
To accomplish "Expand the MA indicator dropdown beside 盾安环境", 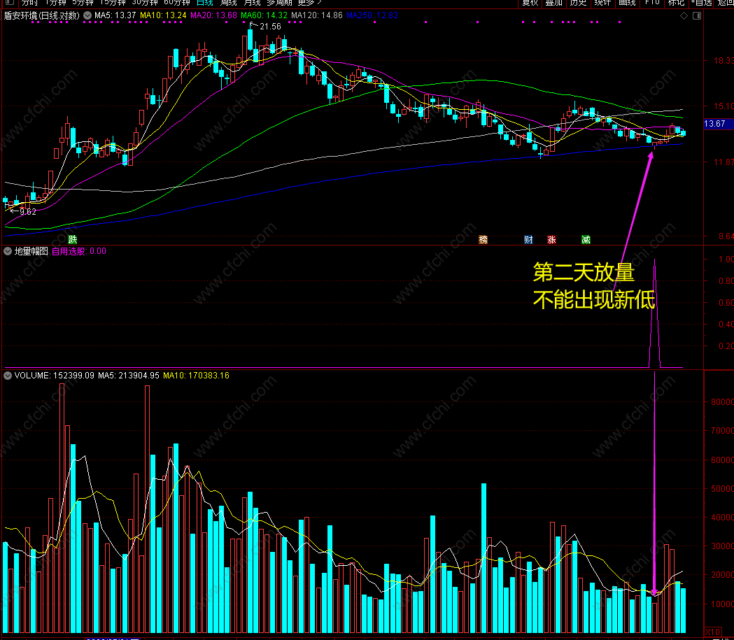I will tap(87, 15).
